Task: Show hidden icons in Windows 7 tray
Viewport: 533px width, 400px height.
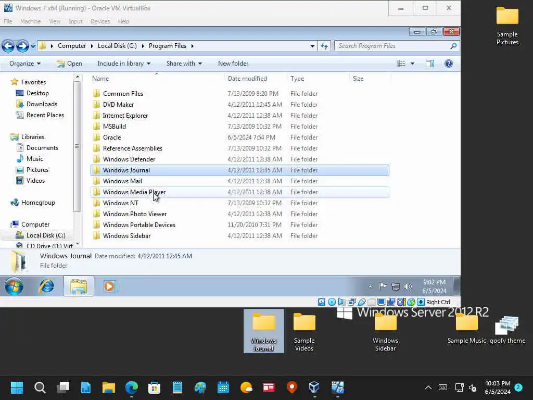Action: click(x=371, y=287)
